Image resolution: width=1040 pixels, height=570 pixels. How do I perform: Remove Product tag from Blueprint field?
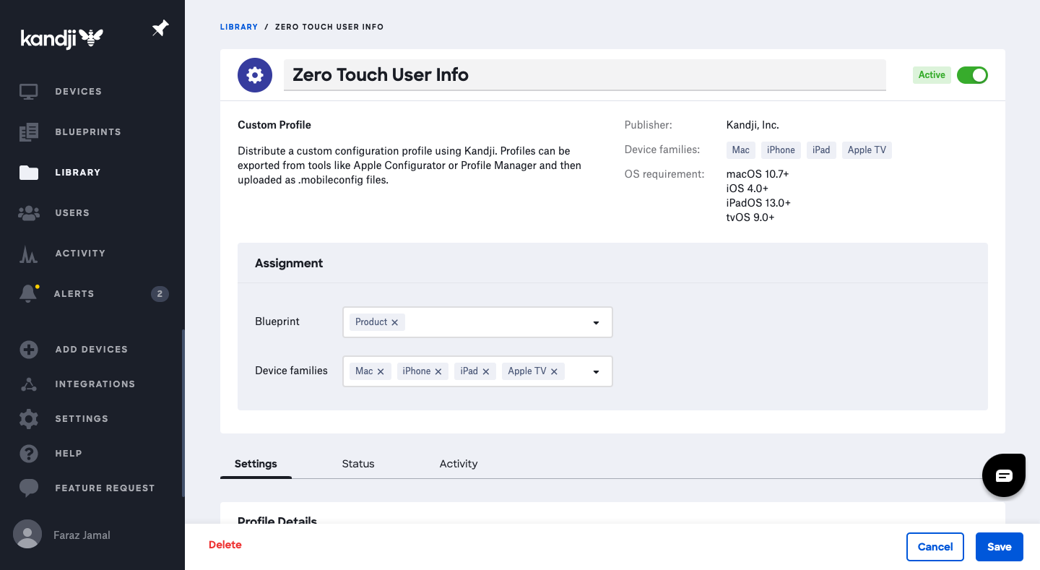(x=395, y=322)
